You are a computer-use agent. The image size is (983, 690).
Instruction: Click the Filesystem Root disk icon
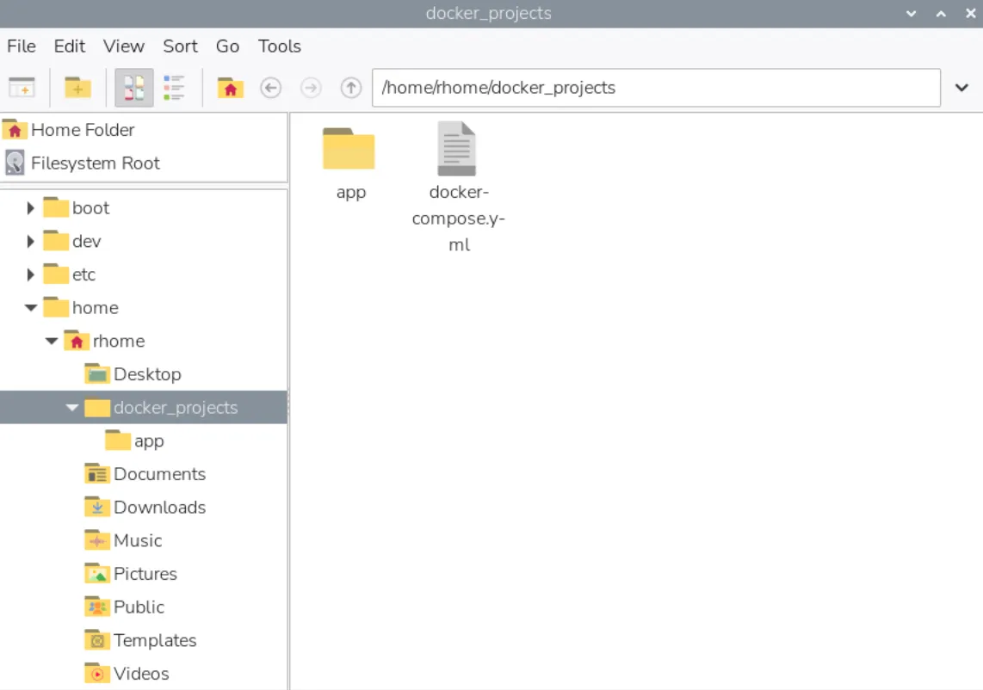tap(15, 163)
